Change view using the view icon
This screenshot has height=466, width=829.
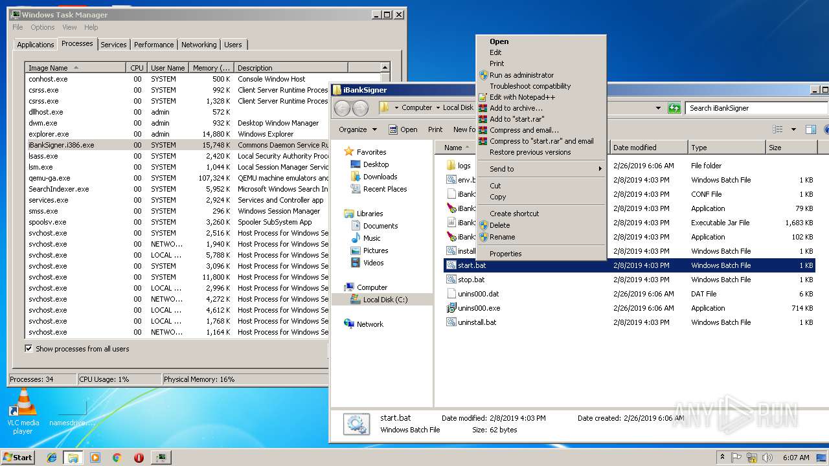point(778,129)
